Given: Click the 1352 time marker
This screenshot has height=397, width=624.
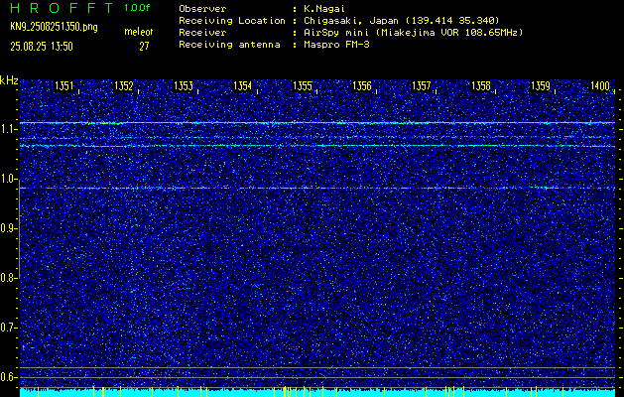Looking at the screenshot, I should pos(124,86).
